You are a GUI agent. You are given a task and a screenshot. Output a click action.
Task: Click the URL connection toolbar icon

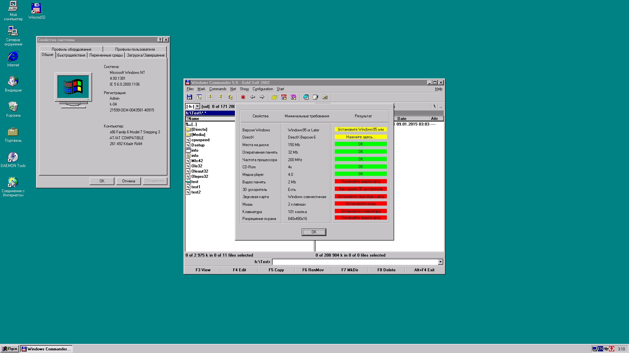[294, 97]
